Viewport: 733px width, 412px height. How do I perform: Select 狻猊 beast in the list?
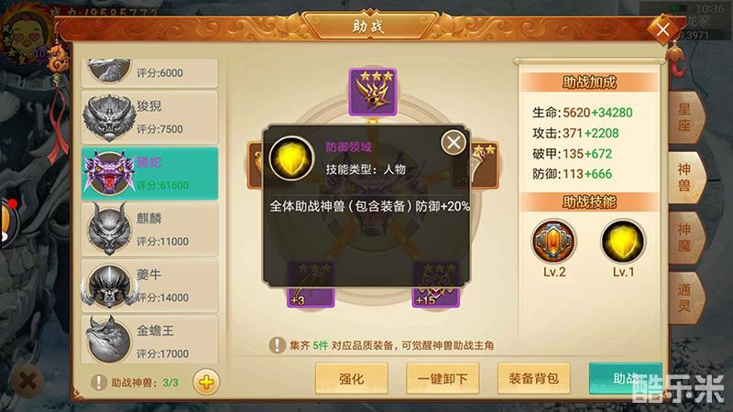coord(149,117)
